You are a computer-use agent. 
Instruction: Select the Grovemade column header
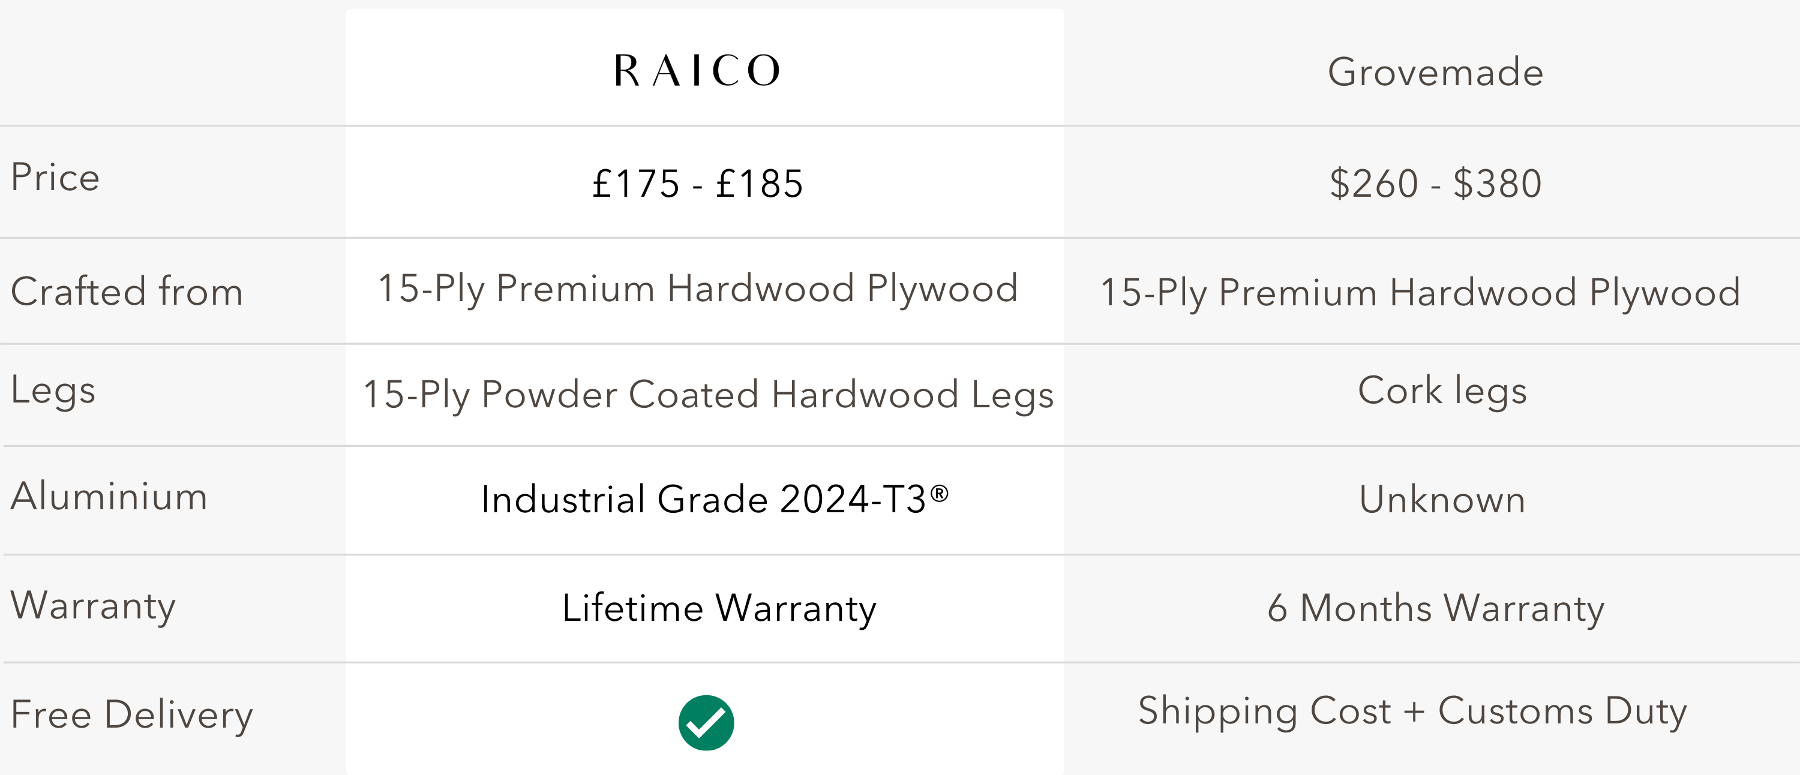pos(1435,71)
